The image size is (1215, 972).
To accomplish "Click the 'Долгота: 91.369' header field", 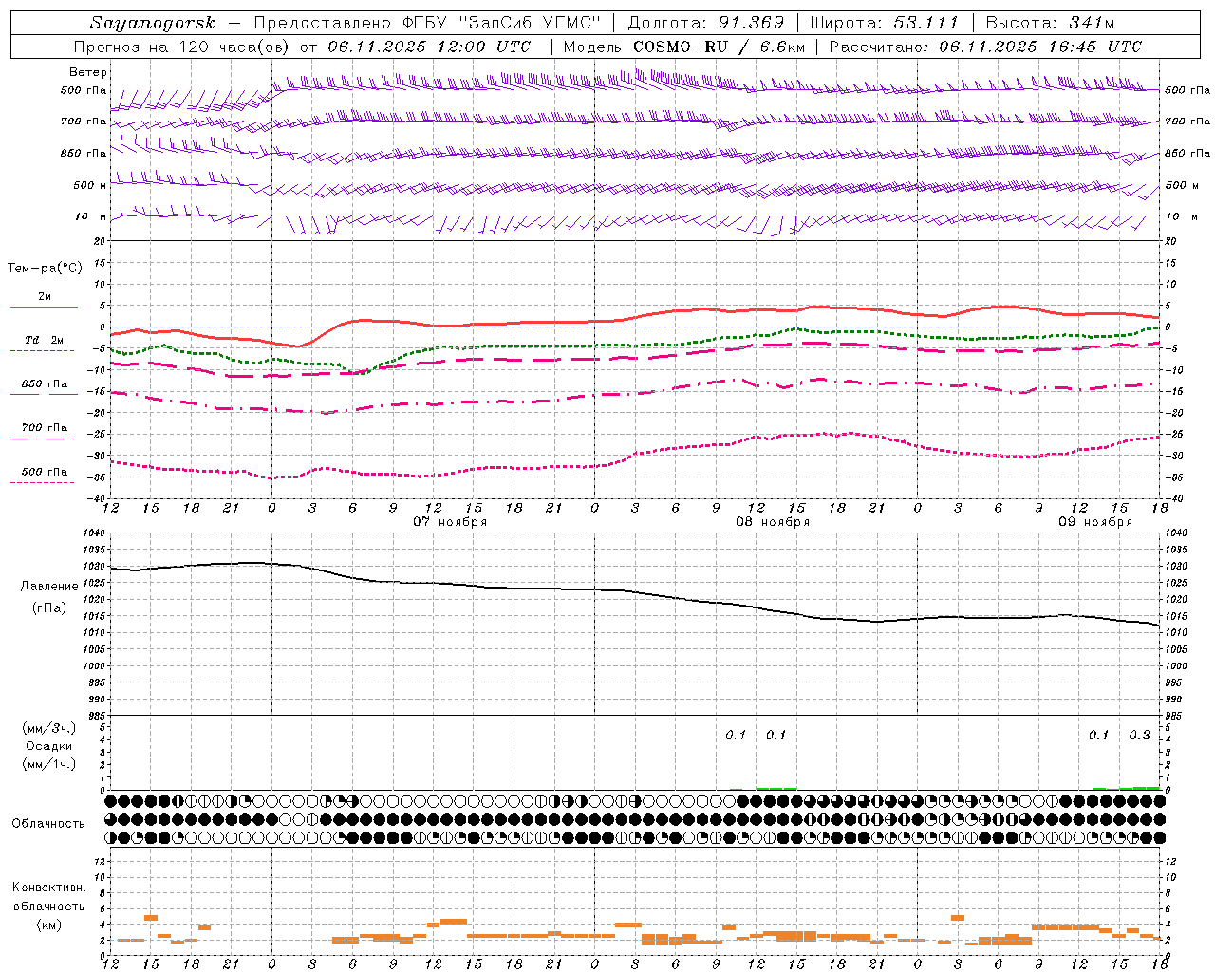I will coord(706,23).
